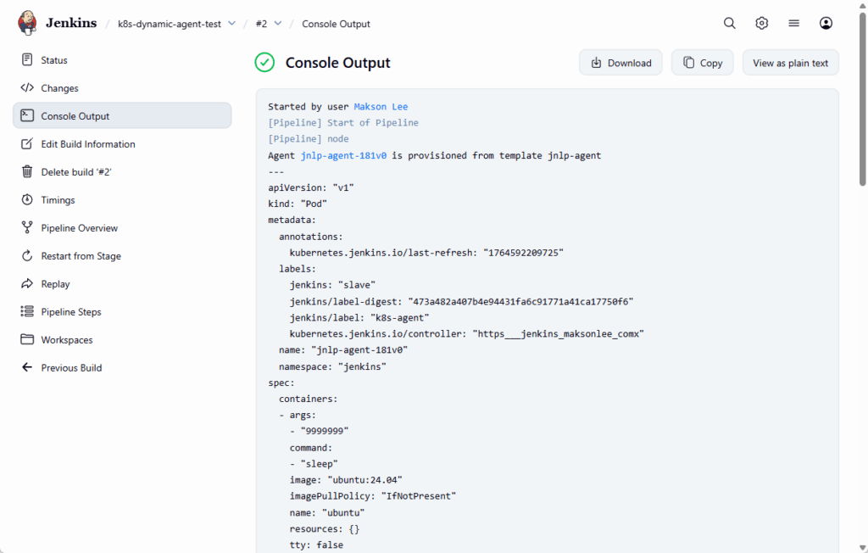Image resolution: width=868 pixels, height=553 pixels.
Task: Copy the console output
Action: pos(702,63)
